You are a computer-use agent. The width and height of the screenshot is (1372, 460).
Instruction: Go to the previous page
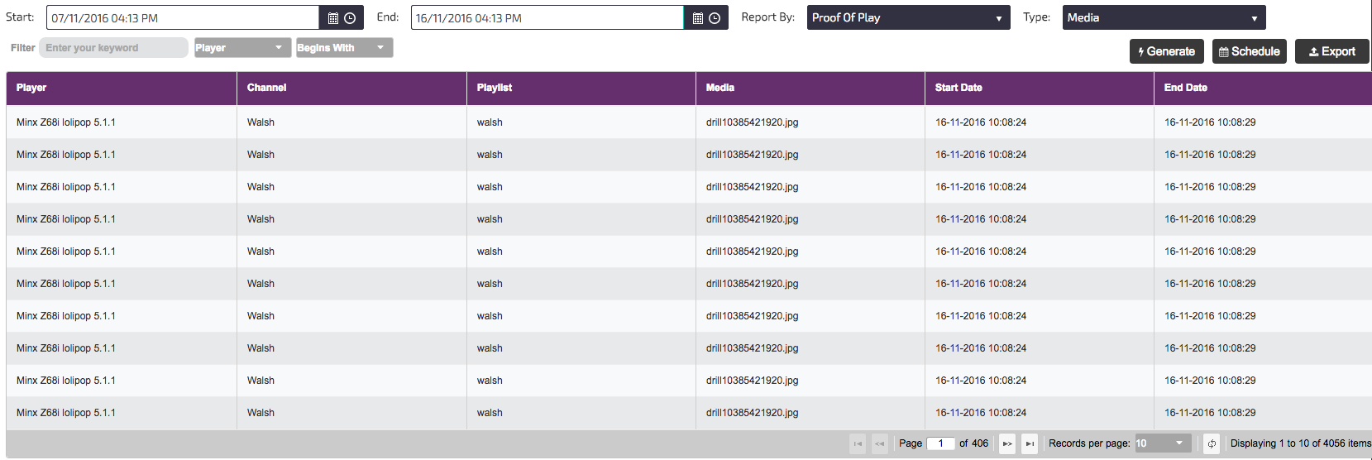pos(880,443)
